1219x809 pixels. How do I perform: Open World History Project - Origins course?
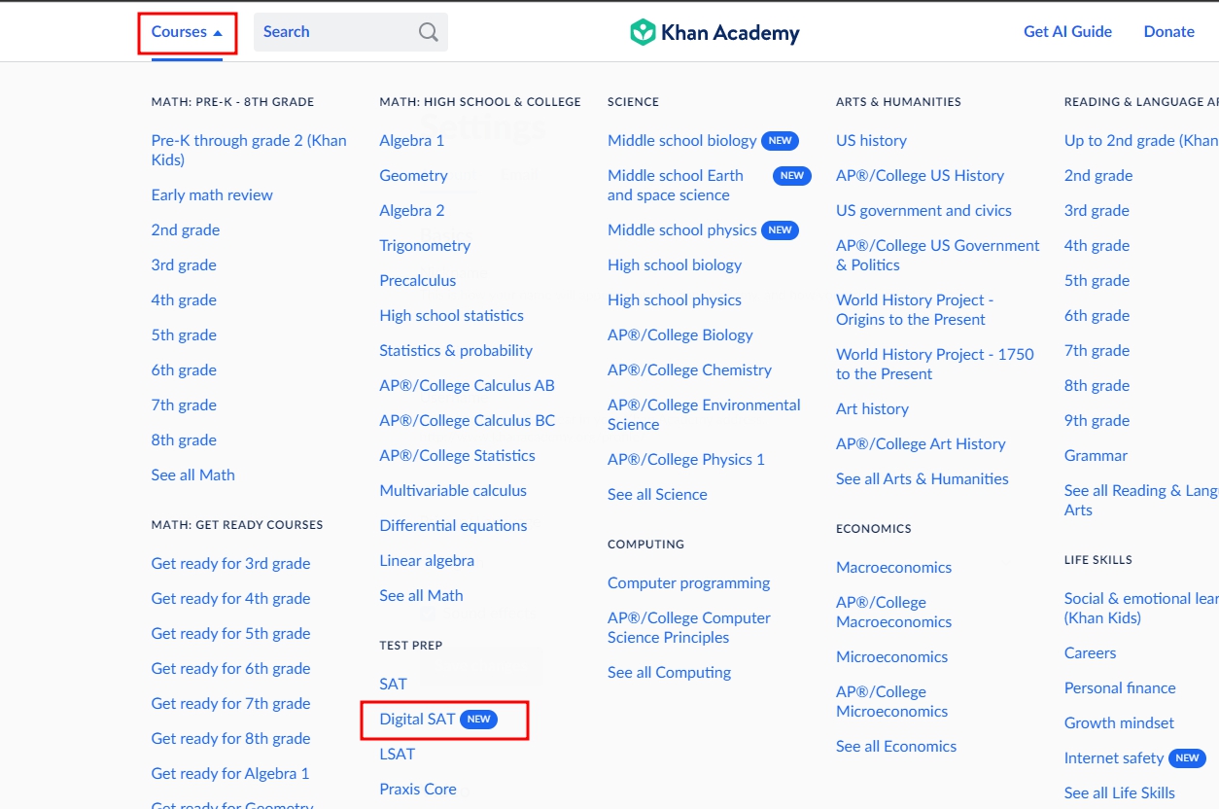915,309
